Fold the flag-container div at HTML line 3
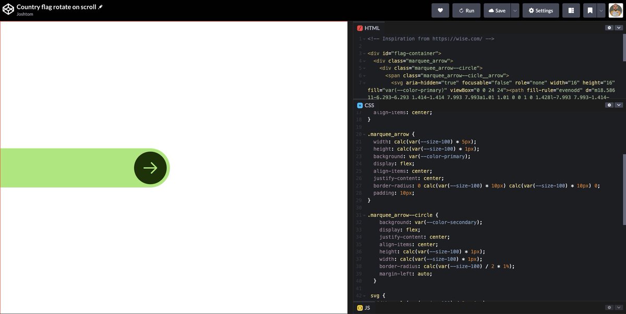The width and height of the screenshot is (626, 314). click(x=364, y=54)
